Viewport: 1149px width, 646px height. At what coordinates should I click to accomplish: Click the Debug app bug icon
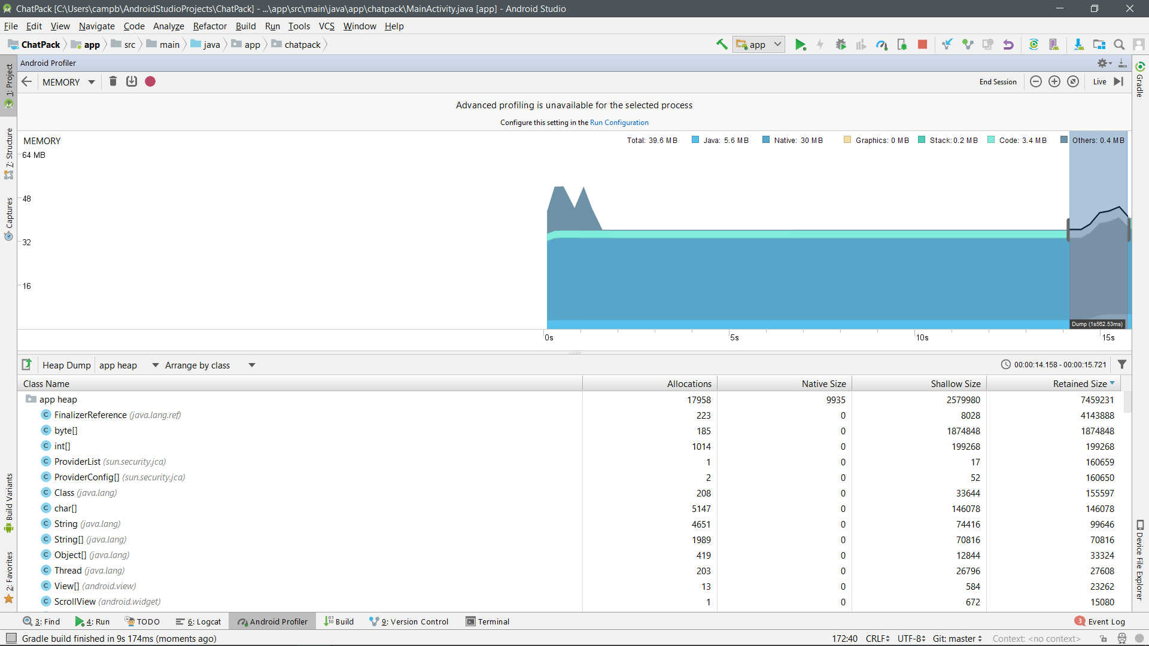point(841,44)
